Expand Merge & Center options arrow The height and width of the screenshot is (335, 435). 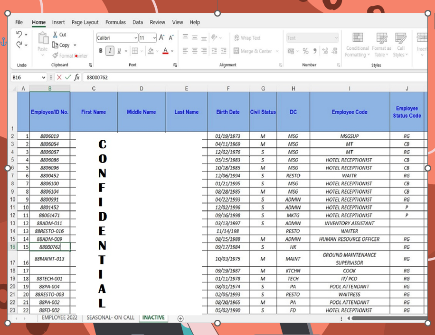click(x=277, y=51)
